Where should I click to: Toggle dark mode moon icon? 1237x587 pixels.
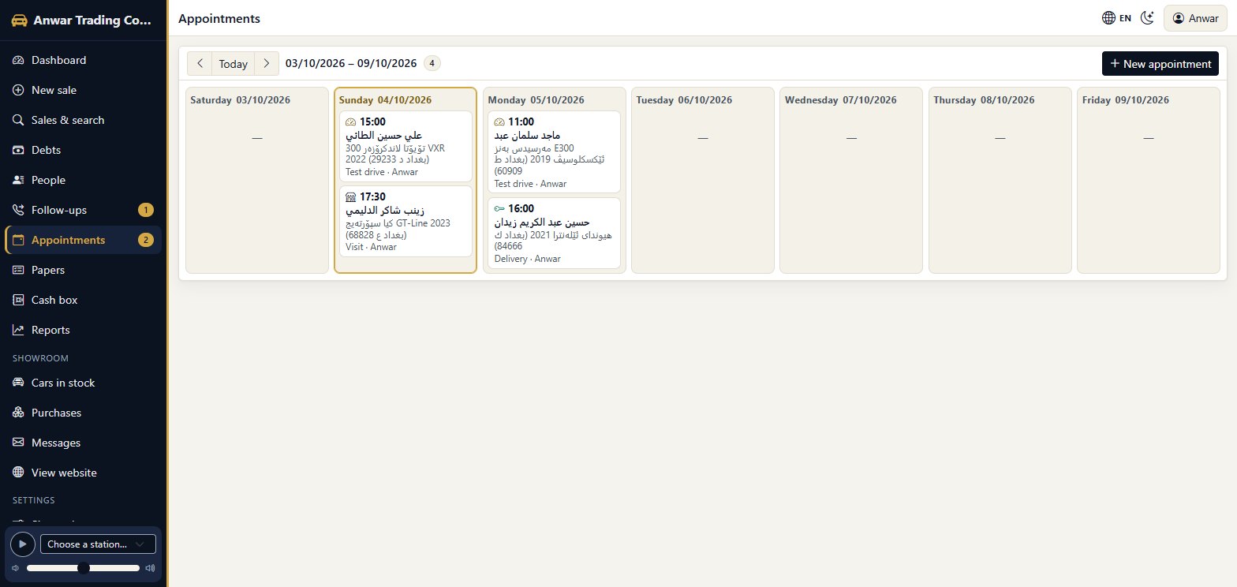(x=1148, y=18)
